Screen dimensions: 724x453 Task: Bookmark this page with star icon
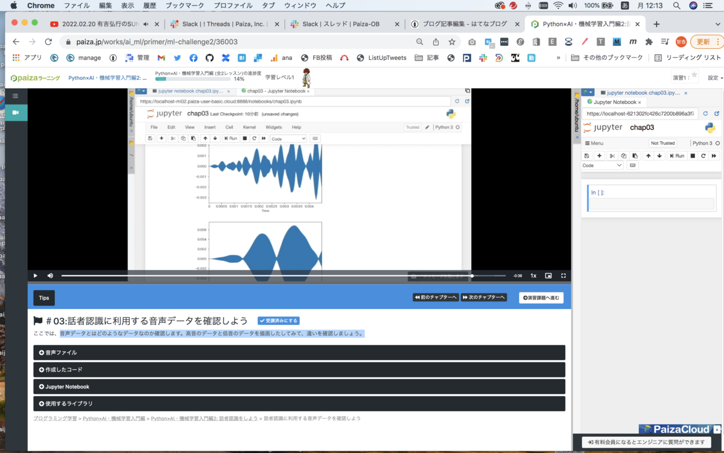pyautogui.click(x=452, y=42)
